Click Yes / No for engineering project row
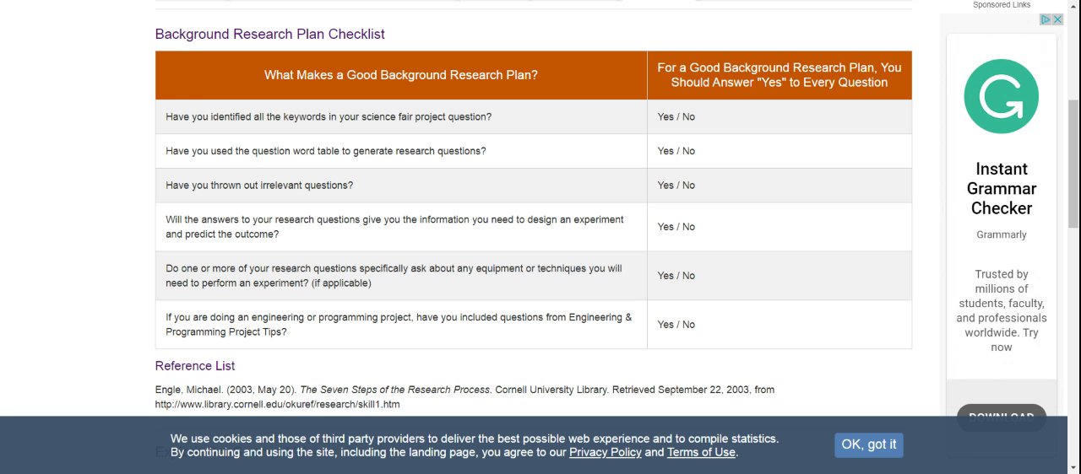1081x474 pixels. [x=676, y=324]
